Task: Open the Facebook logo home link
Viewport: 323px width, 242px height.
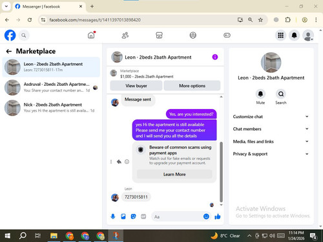Action: point(10,35)
